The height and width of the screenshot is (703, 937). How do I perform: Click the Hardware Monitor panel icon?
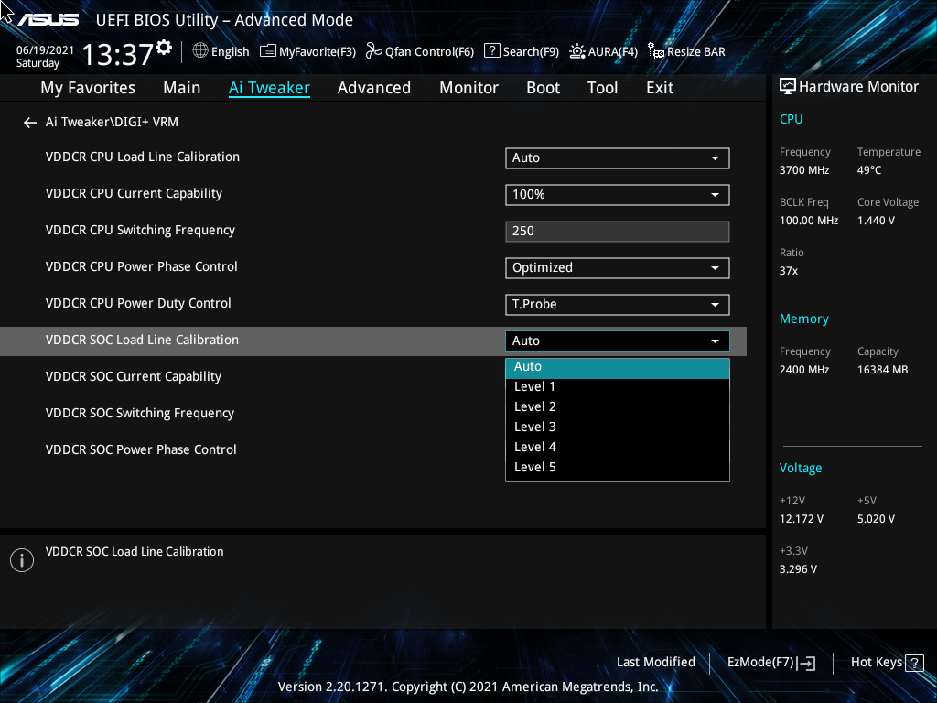[788, 85]
